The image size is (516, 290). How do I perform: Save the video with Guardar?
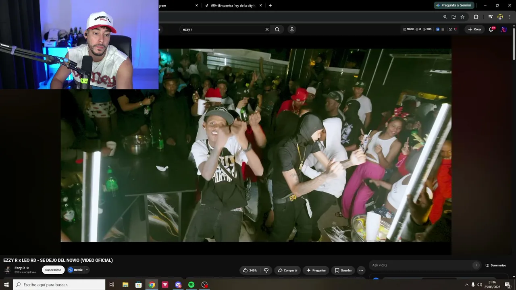click(343, 270)
